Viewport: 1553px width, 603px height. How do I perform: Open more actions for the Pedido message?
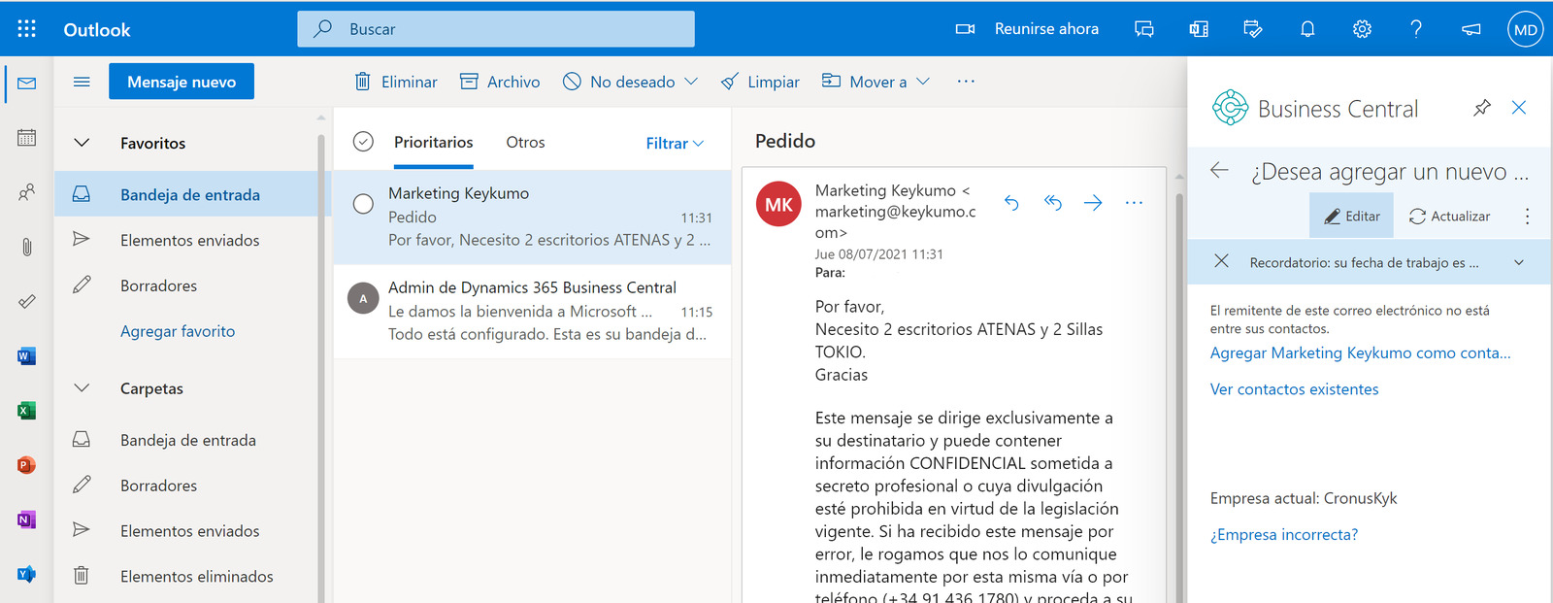[1134, 202]
